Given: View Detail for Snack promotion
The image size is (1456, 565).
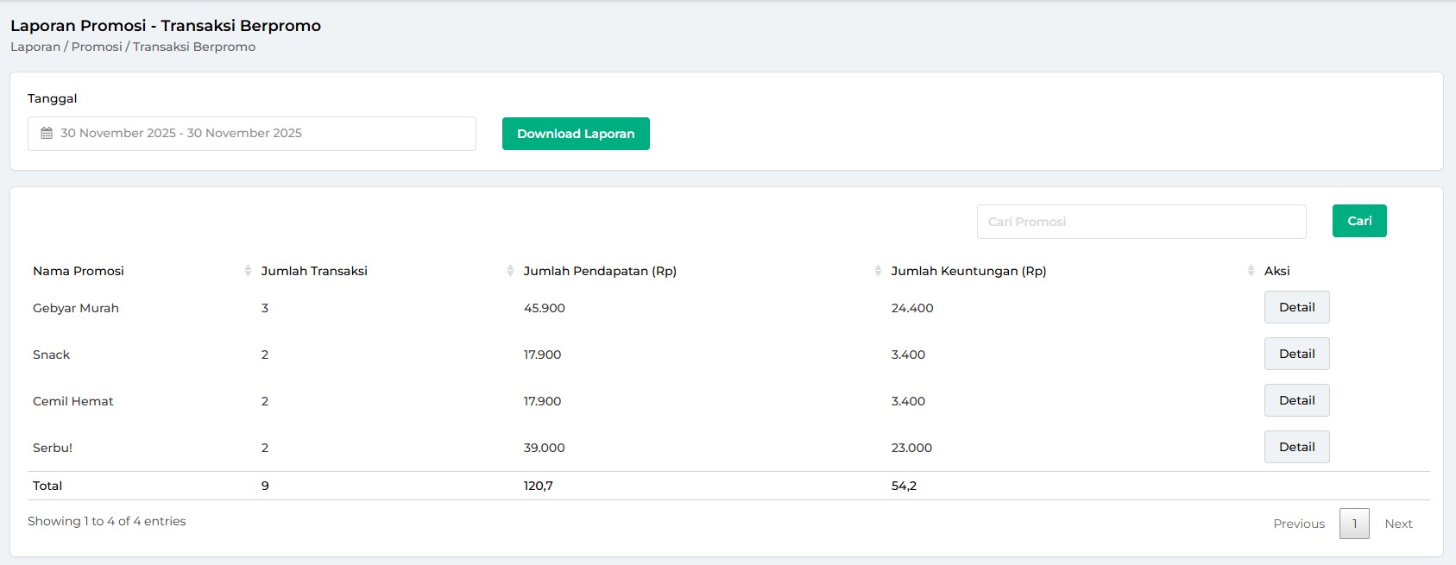Looking at the screenshot, I should pos(1296,354).
